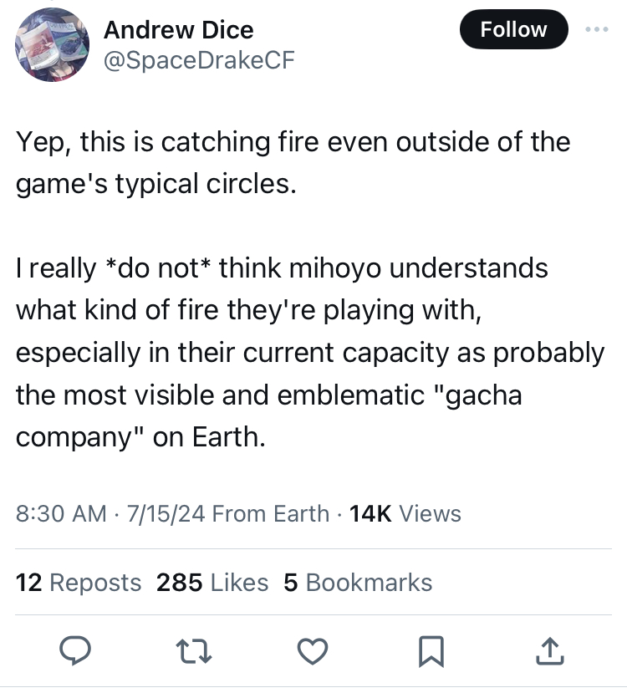Open Andrew Dice's profile picture

[53, 45]
